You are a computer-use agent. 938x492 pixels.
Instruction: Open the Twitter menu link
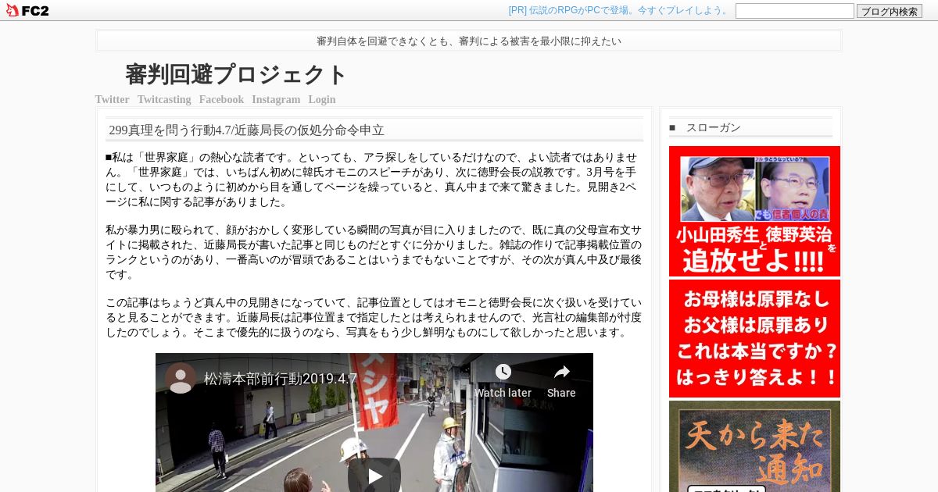click(x=112, y=99)
